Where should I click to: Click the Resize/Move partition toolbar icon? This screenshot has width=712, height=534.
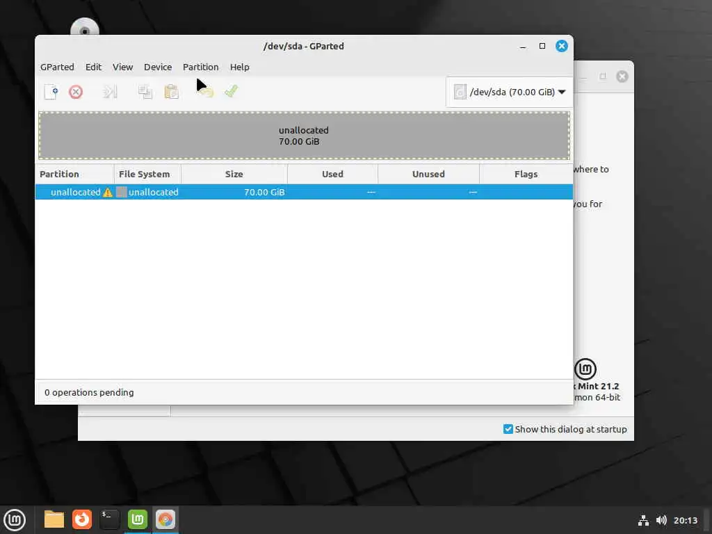coord(111,92)
